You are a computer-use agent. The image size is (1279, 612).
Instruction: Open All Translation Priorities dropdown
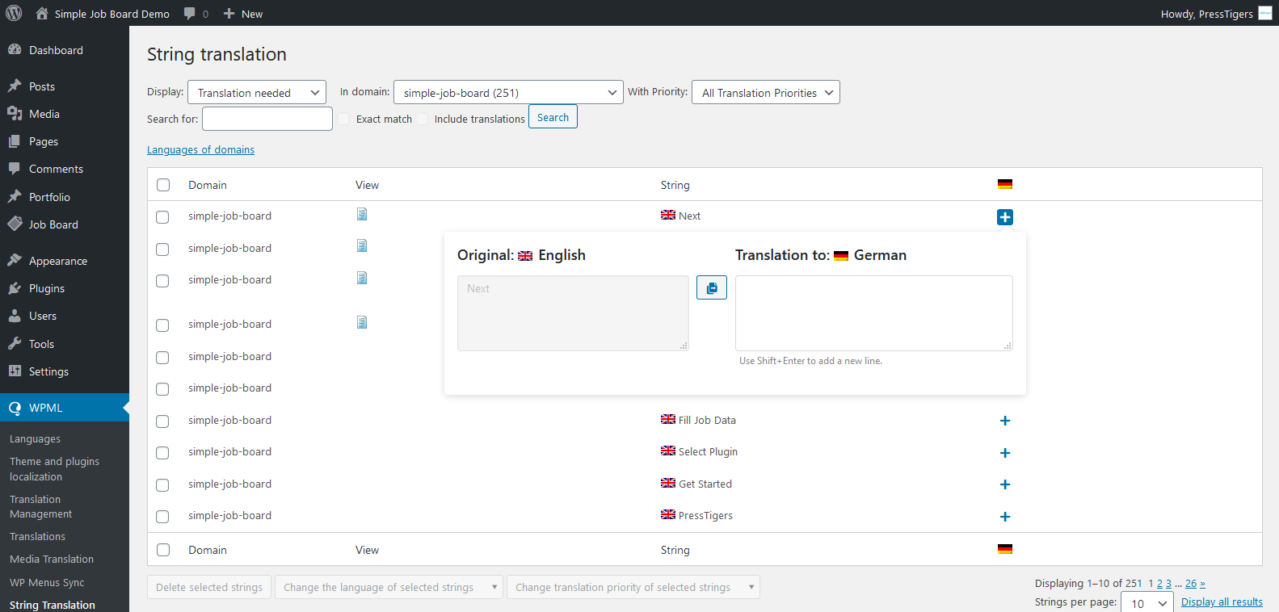tap(766, 93)
